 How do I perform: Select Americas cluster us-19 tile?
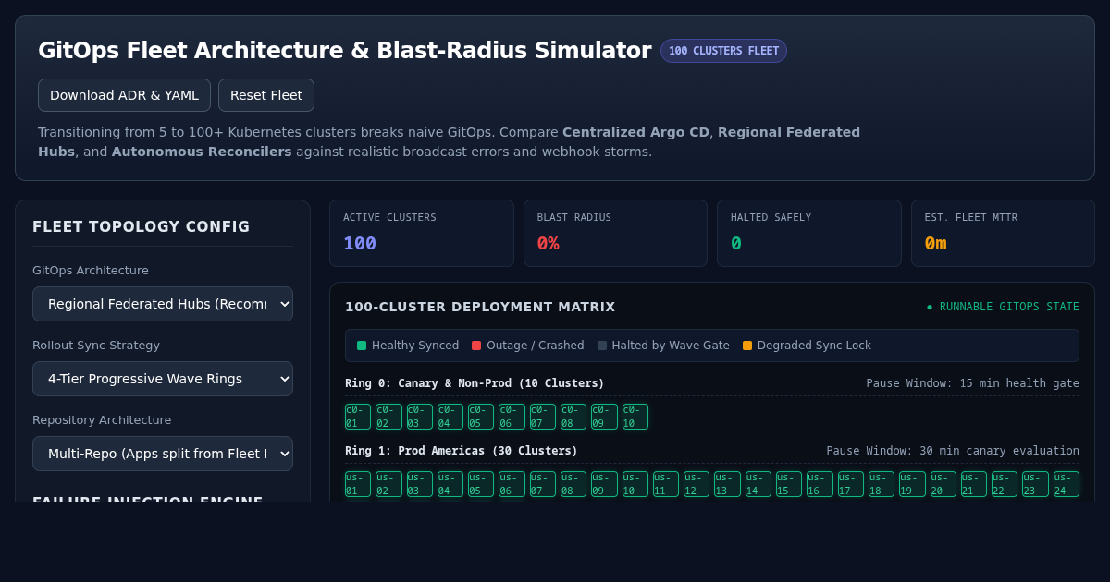(x=912, y=484)
